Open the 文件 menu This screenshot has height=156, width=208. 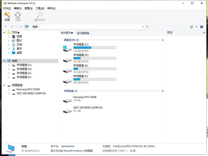[x=7, y=8]
